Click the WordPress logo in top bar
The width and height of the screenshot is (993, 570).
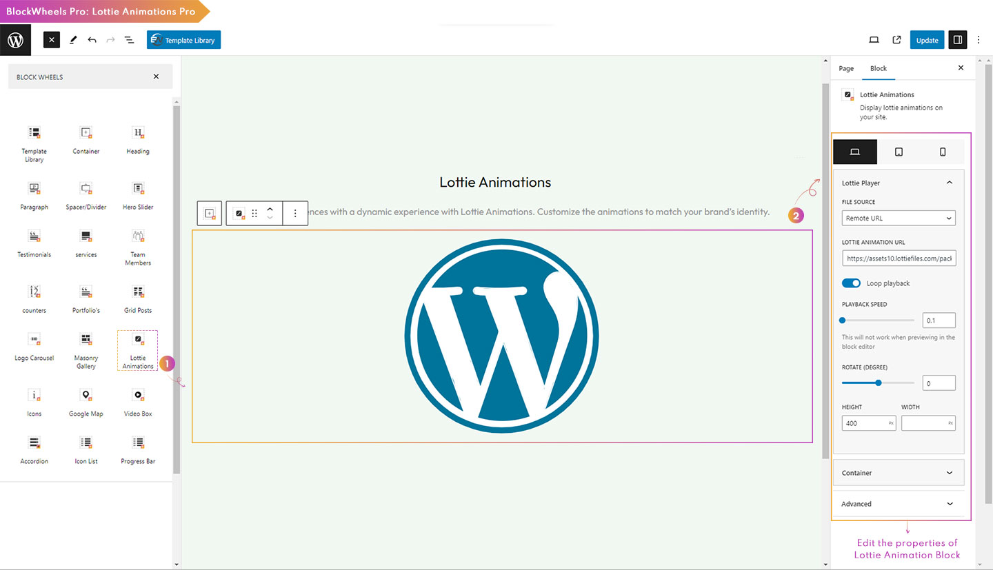(15, 40)
